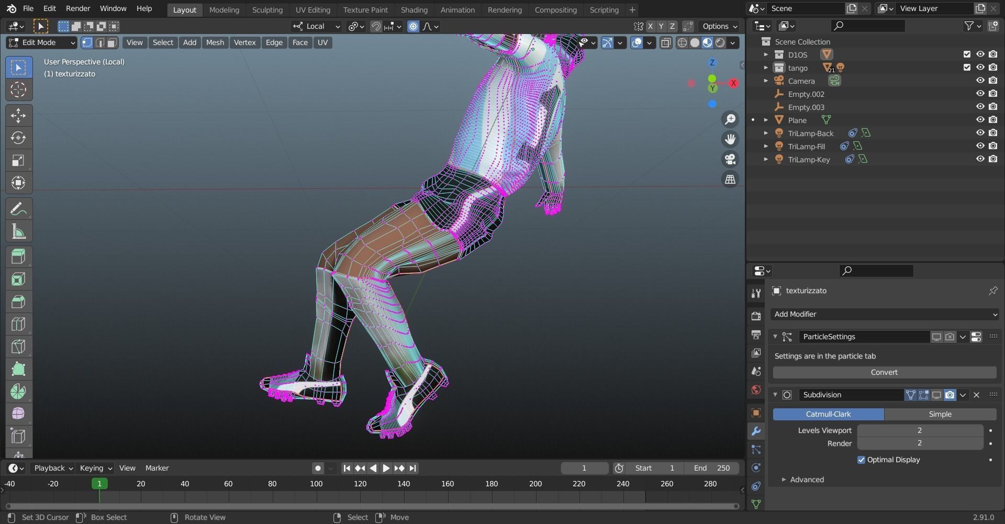Switch to the UV Editing workspace tab
The height and width of the screenshot is (524, 1005).
[x=312, y=10]
